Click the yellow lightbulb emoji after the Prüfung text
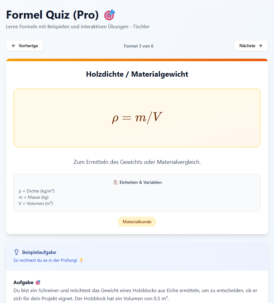Screen dimensions: 274x303 pos(82,260)
